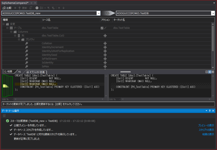Click the plus icon in IdentityIsNotForReplication row
Screen dimensions: 217x150
tap(105, 51)
